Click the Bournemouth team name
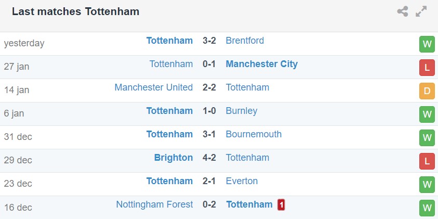The image size is (438, 219). click(254, 134)
